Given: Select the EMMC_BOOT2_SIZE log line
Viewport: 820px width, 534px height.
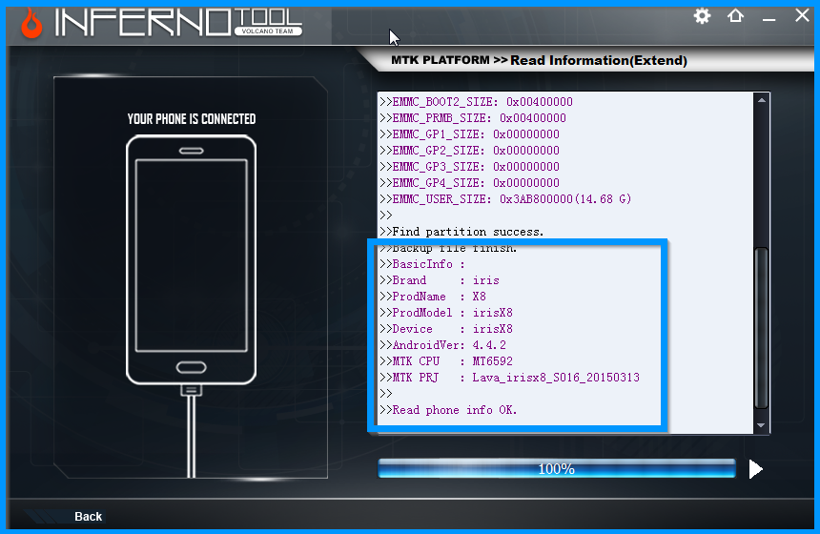Looking at the screenshot, I should (x=477, y=101).
